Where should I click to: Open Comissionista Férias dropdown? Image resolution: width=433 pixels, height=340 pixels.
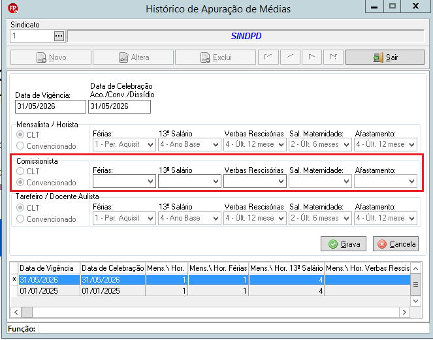tap(124, 181)
